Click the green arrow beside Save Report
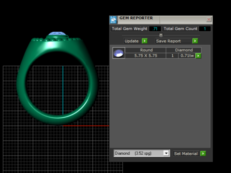Image resolution: width=231 pixels, height=173 pixels. pyautogui.click(x=195, y=41)
